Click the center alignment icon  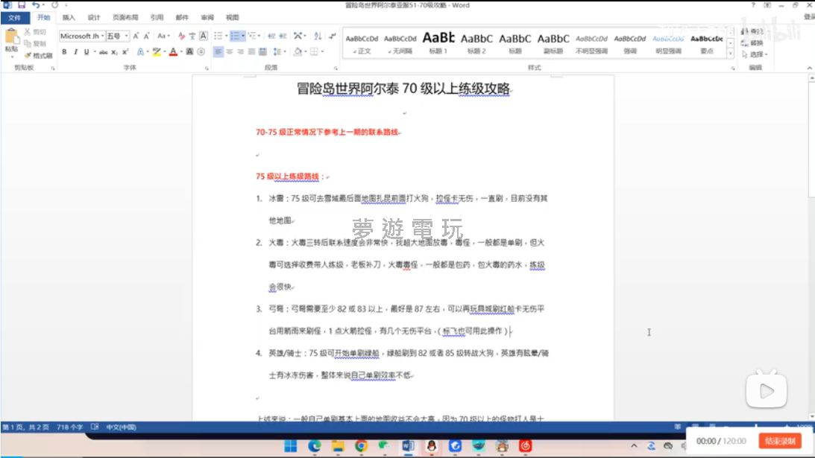(229, 52)
